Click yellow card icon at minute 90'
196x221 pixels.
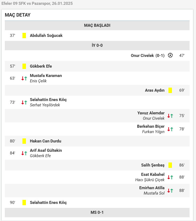24,203
